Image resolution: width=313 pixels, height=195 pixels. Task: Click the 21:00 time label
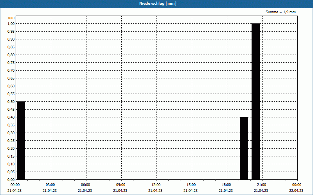261,185
